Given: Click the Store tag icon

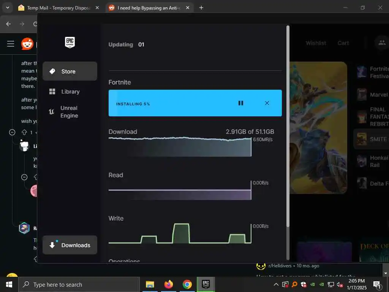Looking at the screenshot, I should (x=52, y=71).
